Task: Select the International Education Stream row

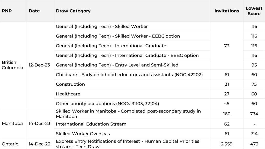Action: pos(91,124)
